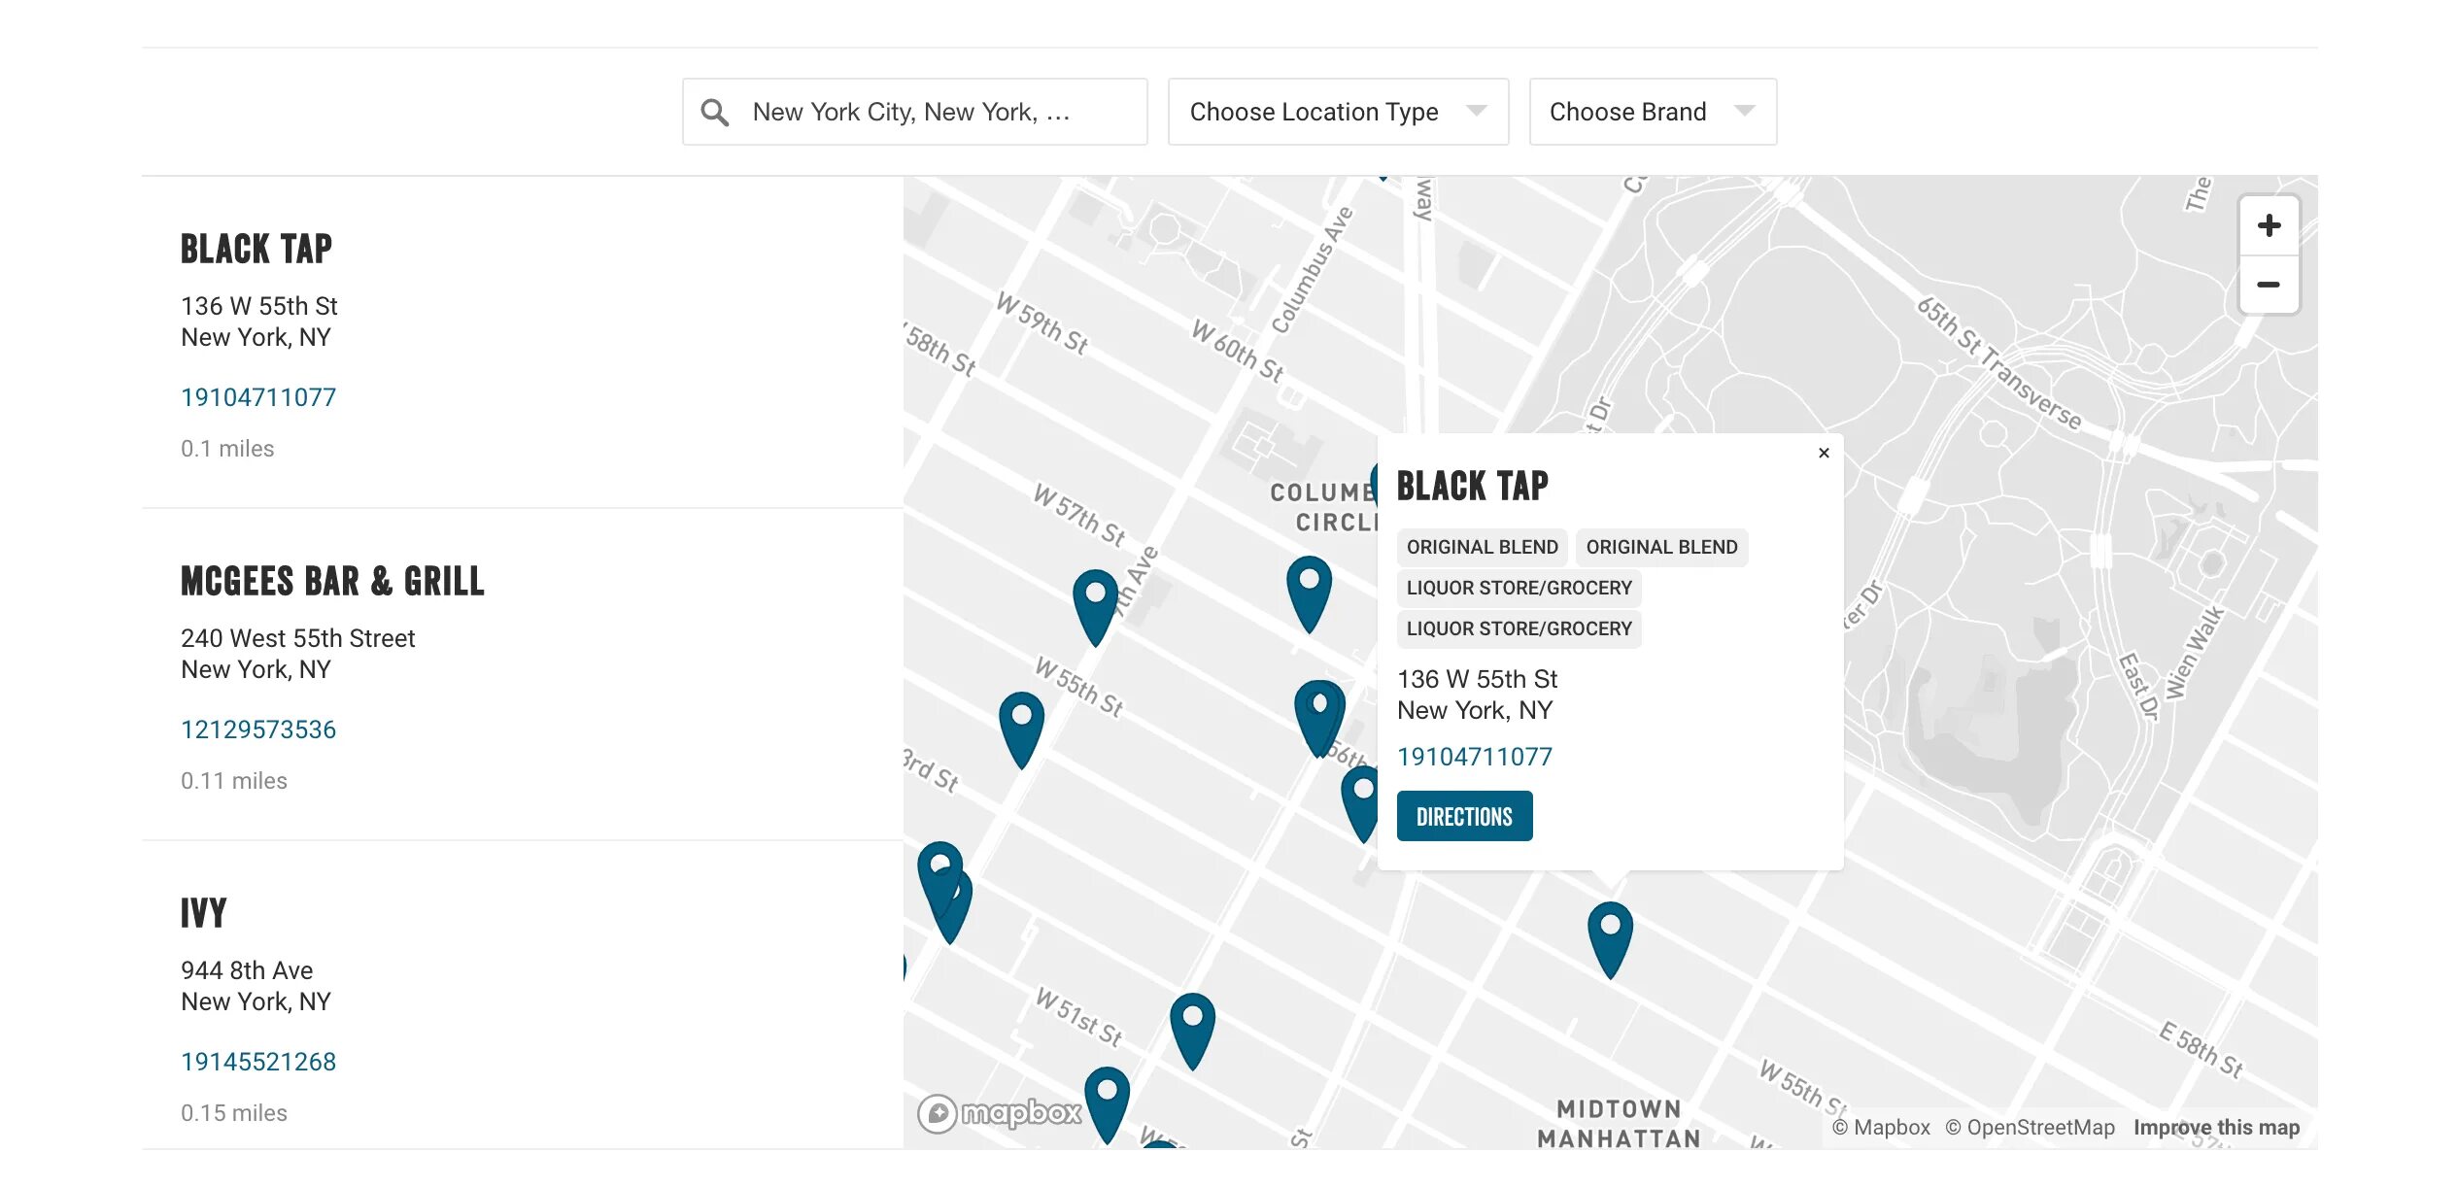
Task: Click the pin beside the mapbox logo
Action: 1107,1100
